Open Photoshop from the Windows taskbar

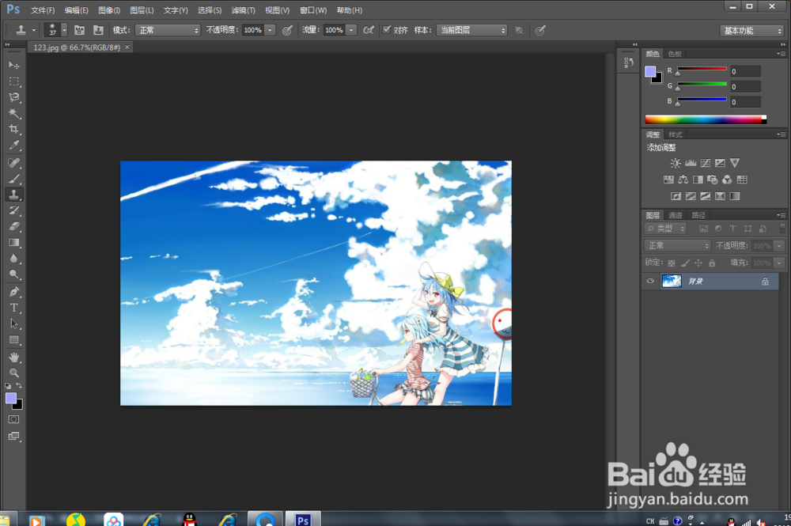point(303,520)
